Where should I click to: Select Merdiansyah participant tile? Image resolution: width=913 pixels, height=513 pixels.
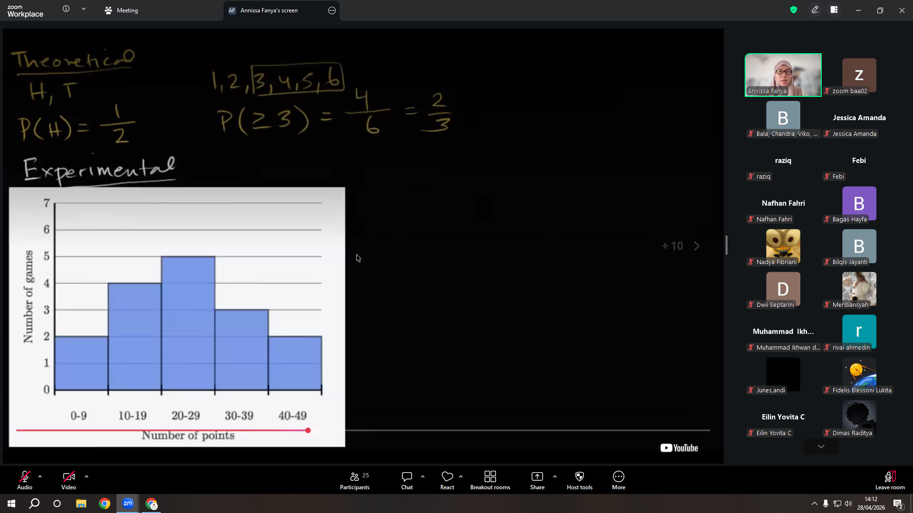coord(859,289)
